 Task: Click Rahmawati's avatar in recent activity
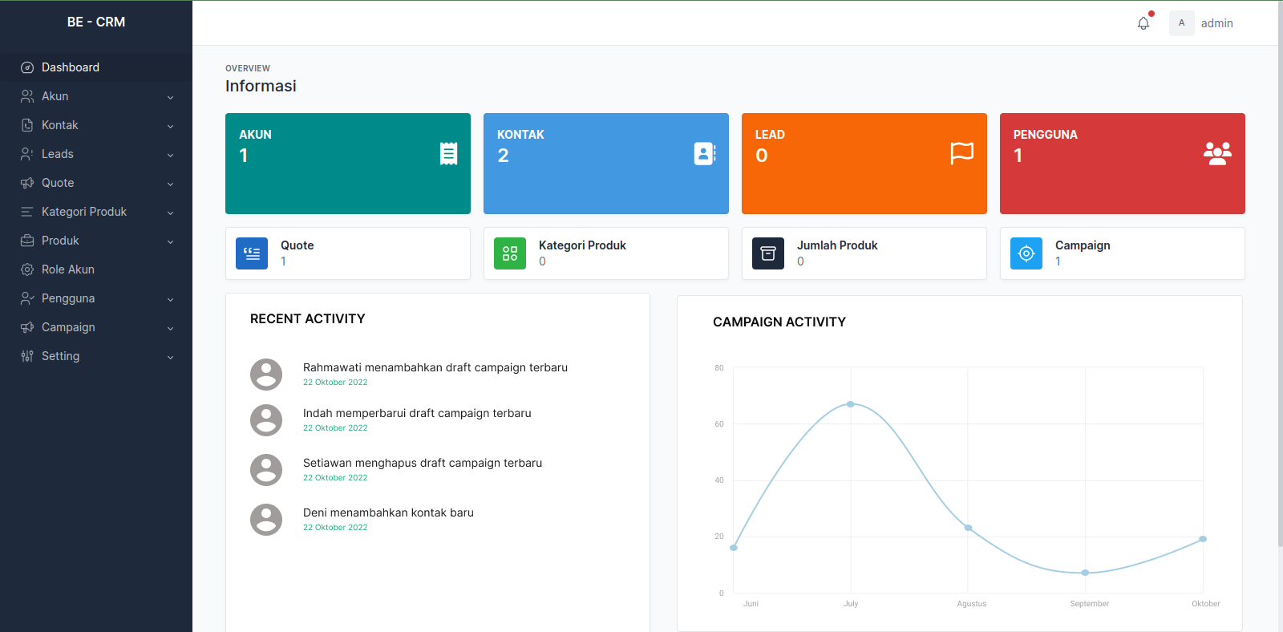pyautogui.click(x=266, y=375)
